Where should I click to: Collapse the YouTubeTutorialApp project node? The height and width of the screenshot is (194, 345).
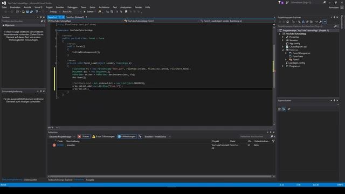click(280, 34)
